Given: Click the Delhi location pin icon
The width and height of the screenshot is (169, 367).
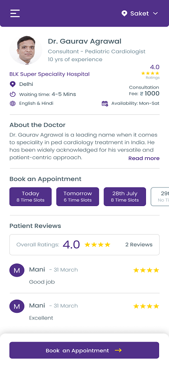Looking at the screenshot, I should pos(12,84).
